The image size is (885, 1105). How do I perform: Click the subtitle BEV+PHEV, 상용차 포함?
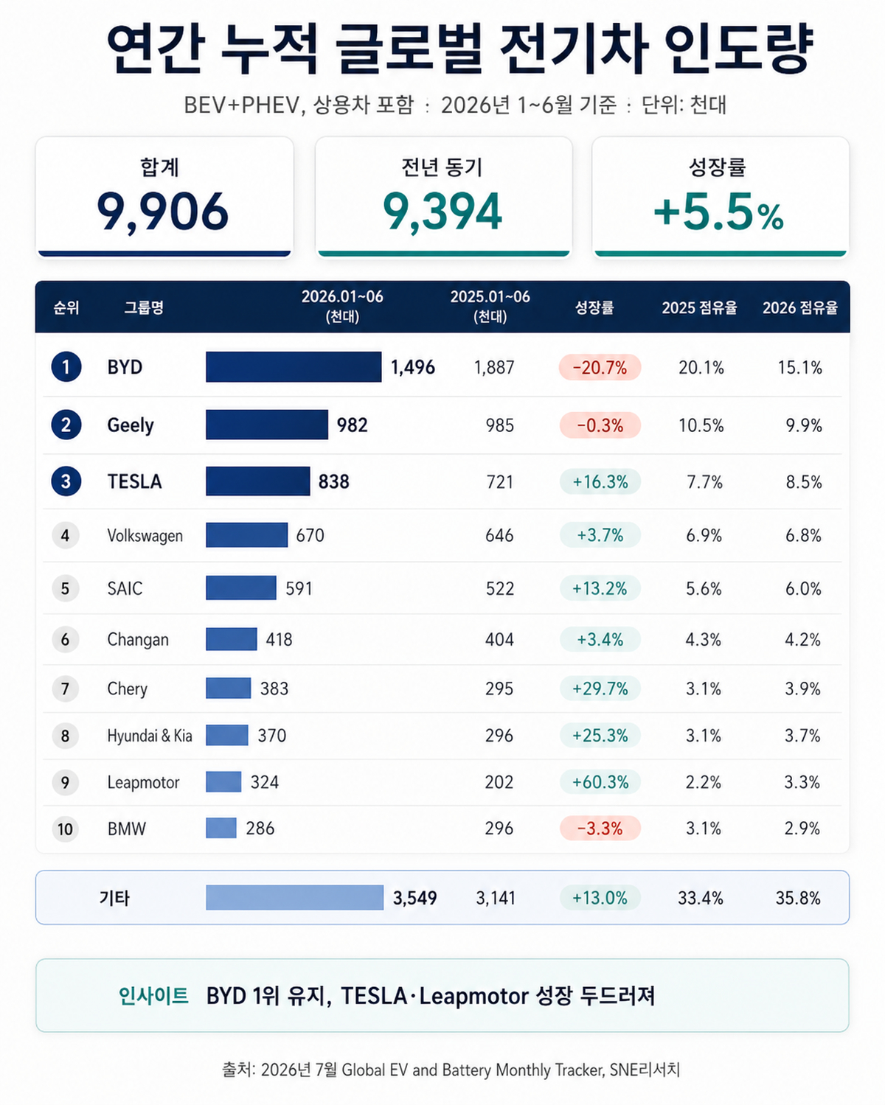(299, 105)
